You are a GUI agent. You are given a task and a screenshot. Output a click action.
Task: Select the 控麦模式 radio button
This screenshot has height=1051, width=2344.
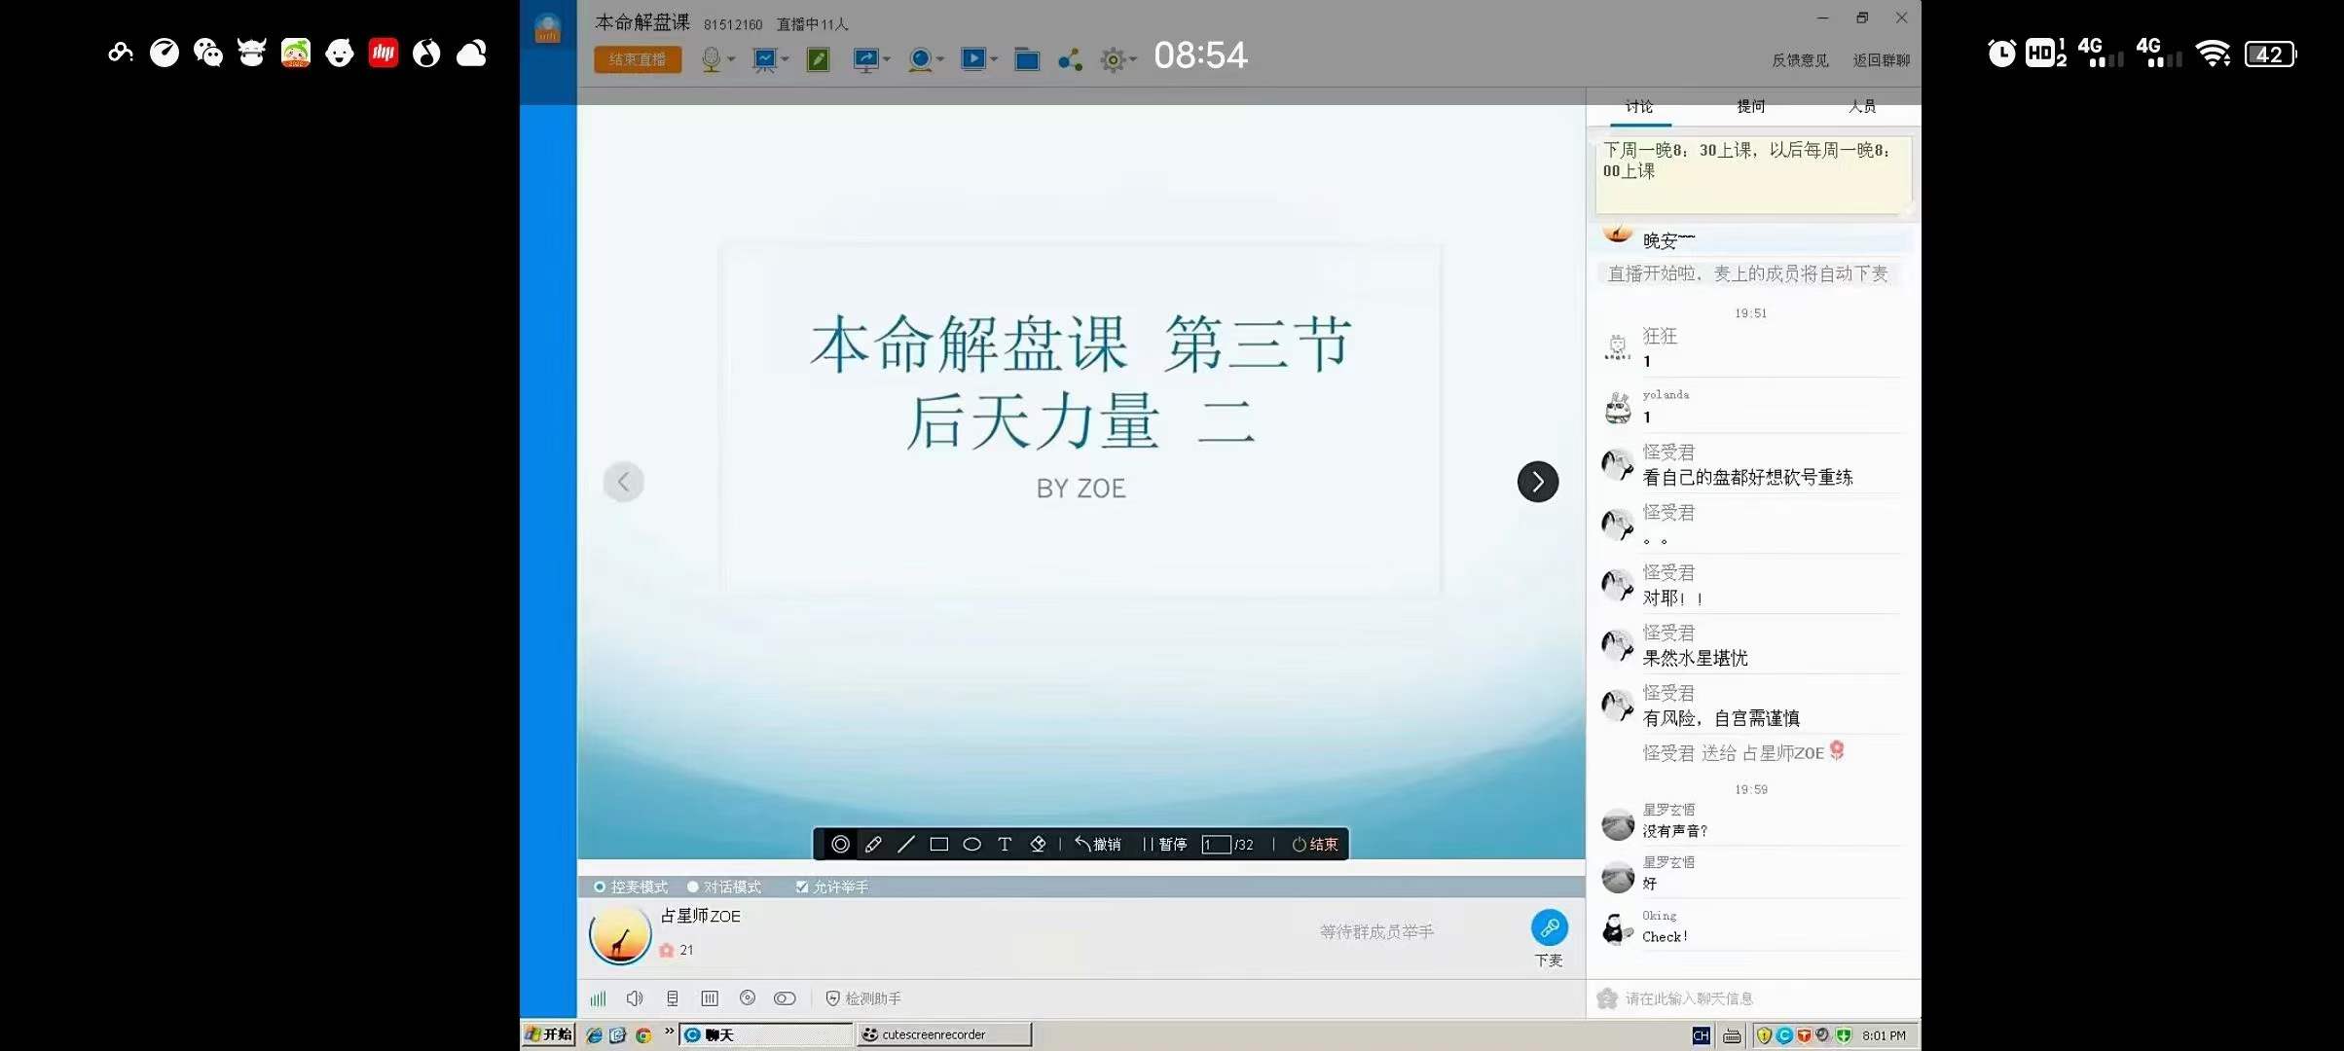tap(601, 887)
